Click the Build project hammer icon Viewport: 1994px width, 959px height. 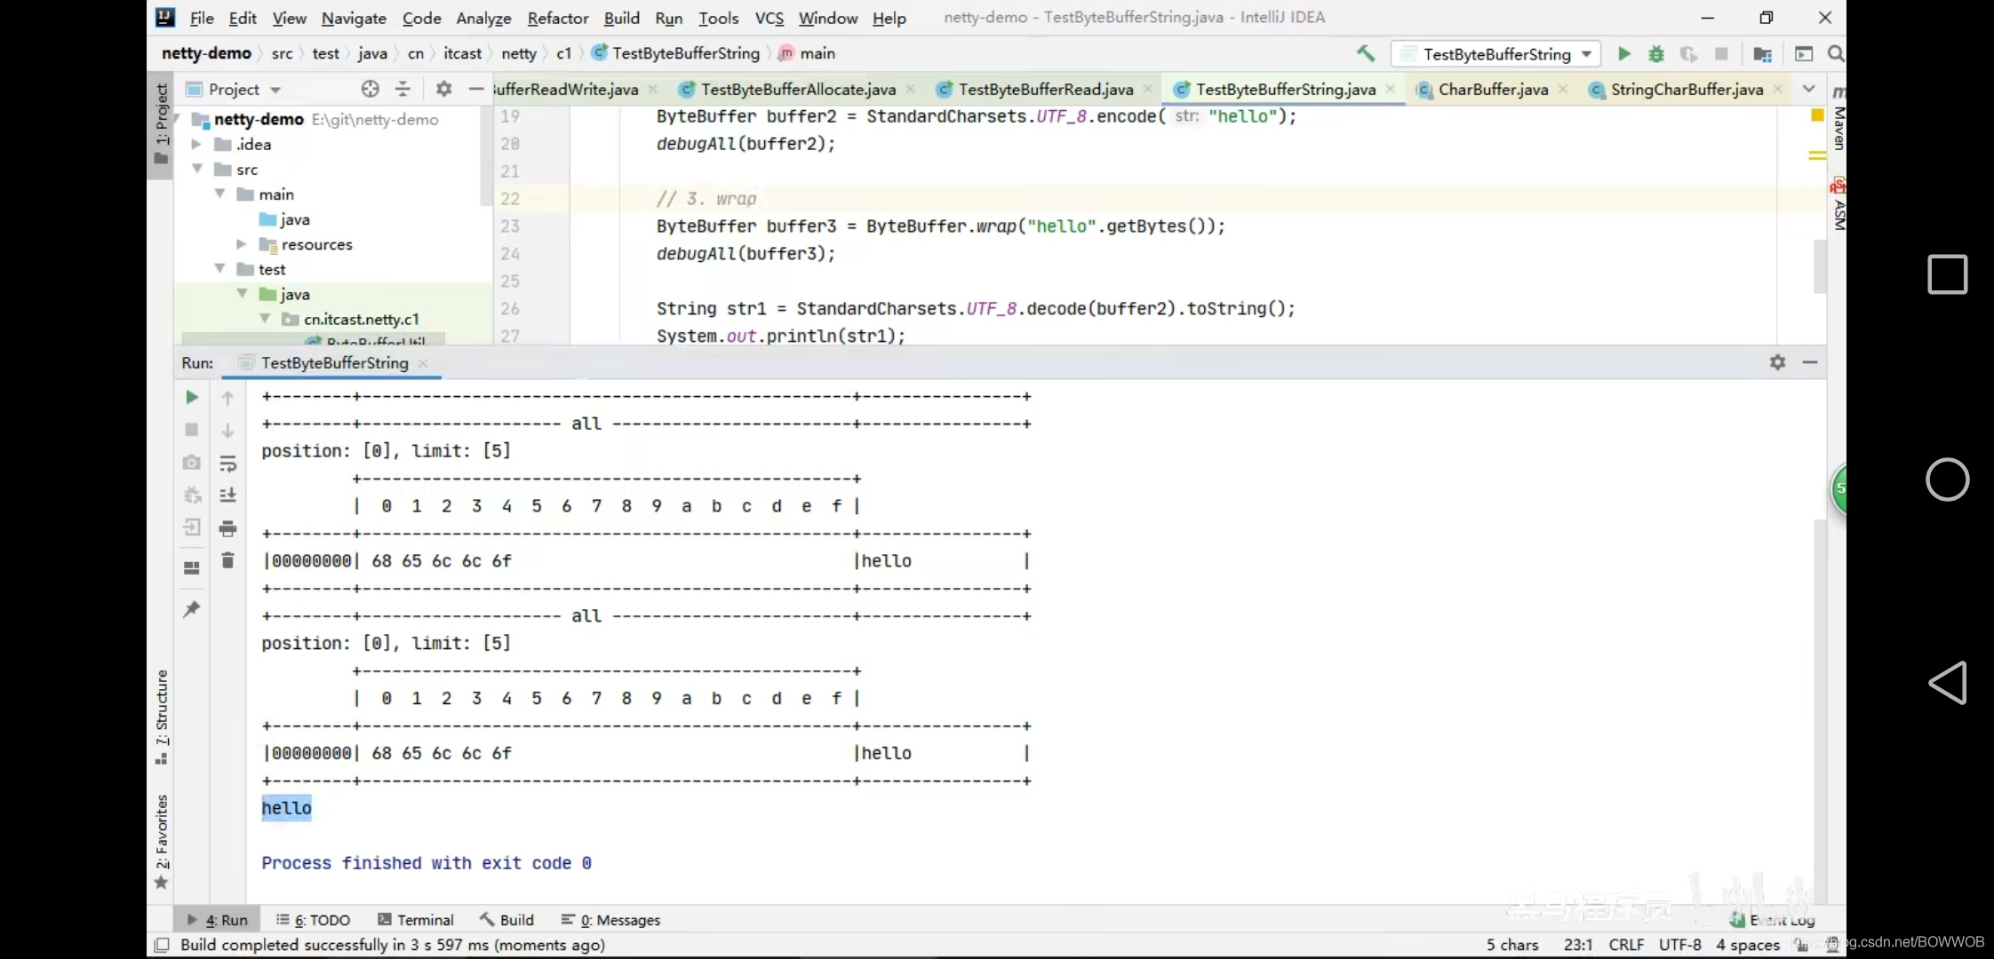1366,53
